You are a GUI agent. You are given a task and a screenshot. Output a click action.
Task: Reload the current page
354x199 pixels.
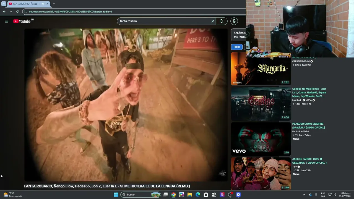point(17,12)
